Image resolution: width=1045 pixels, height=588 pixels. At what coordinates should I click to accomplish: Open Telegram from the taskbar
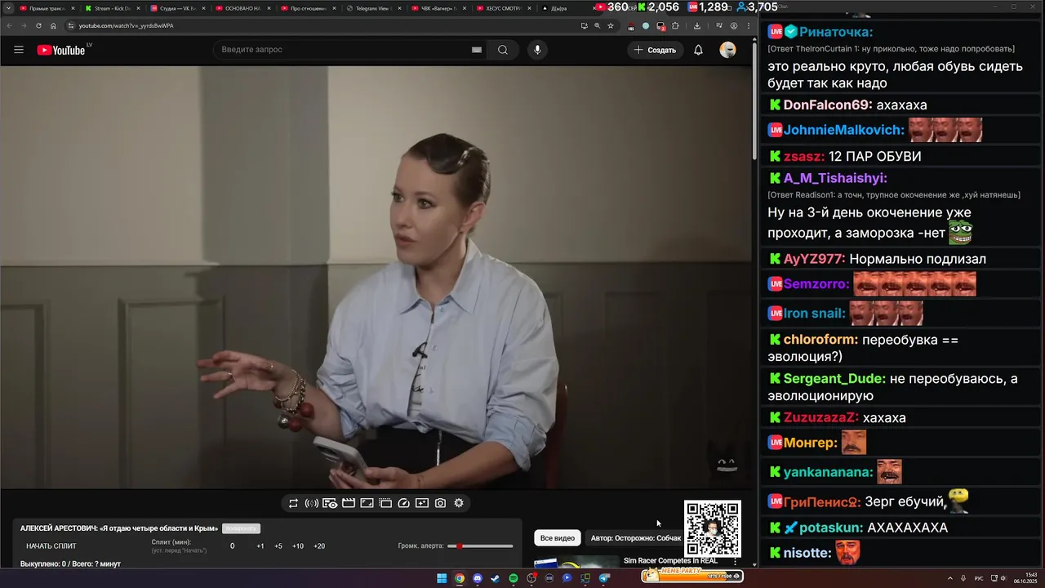604,578
